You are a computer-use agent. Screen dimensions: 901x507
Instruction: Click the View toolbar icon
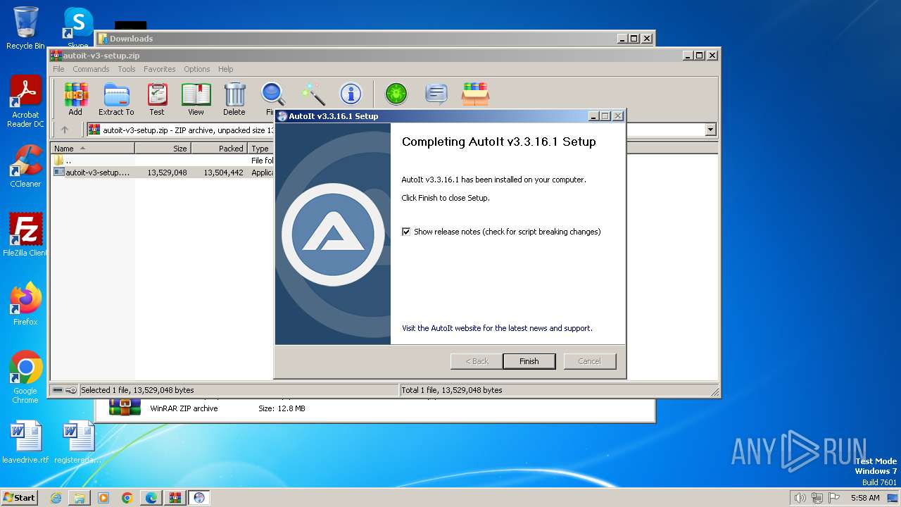pyautogui.click(x=196, y=99)
